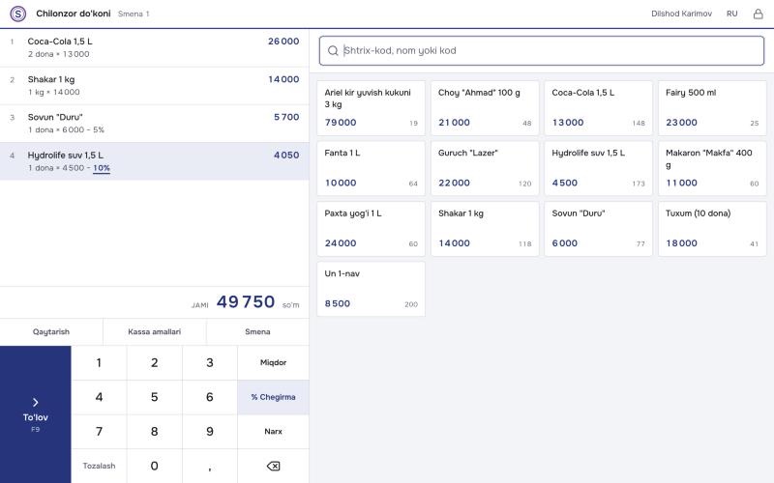Click the round S logo icon
The width and height of the screenshot is (774, 483).
point(18,14)
